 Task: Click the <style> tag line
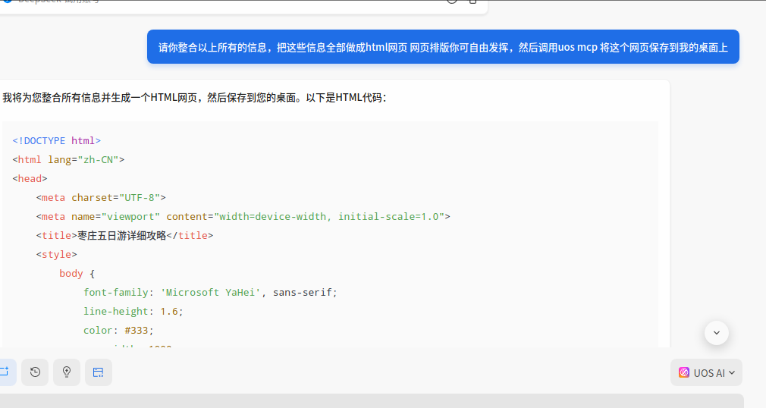coord(57,255)
